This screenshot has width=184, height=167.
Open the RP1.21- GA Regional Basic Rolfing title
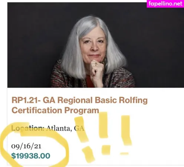(x=79, y=100)
